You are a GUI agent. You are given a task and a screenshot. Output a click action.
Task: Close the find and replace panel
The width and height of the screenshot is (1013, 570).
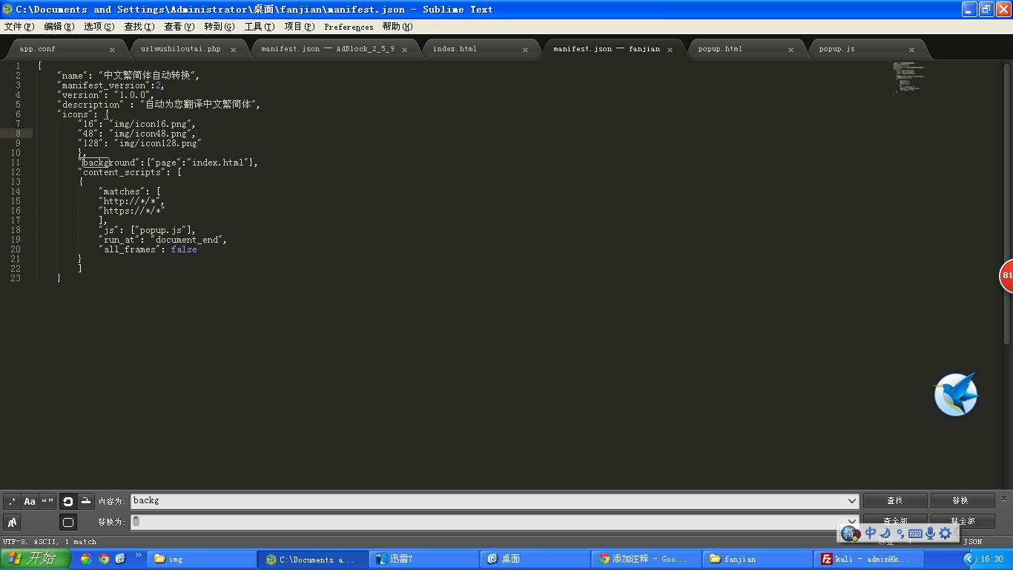1004,499
